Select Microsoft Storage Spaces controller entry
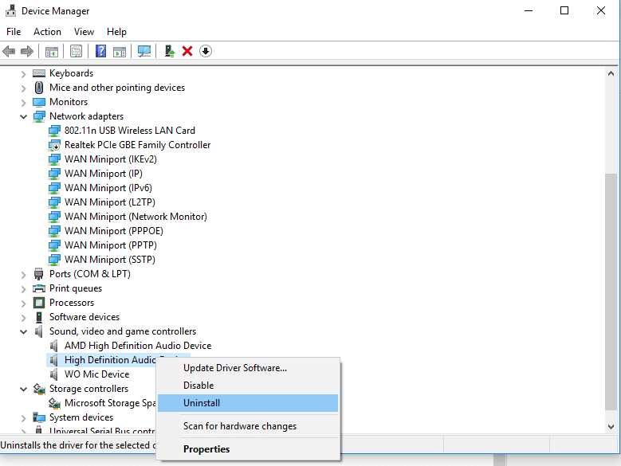This screenshot has width=621, height=466. click(x=110, y=403)
